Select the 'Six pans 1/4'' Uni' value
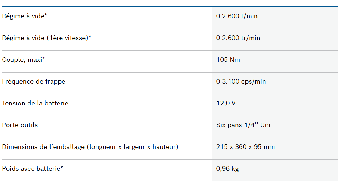 [243, 125]
